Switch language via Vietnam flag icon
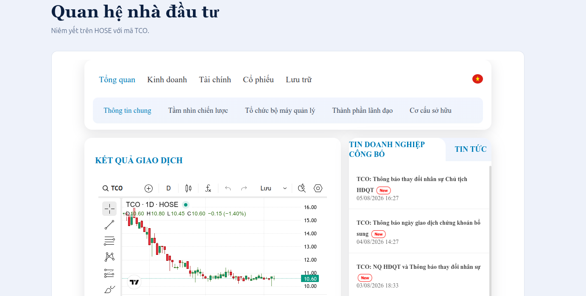The width and height of the screenshot is (586, 296). (x=477, y=79)
